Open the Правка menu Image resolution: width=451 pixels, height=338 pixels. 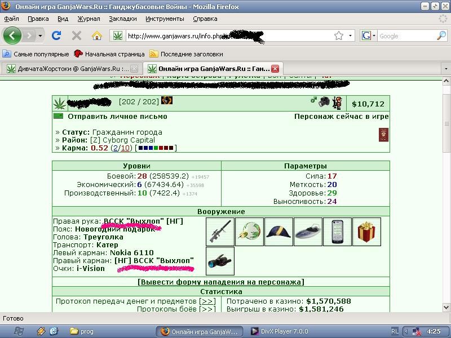coord(38,19)
